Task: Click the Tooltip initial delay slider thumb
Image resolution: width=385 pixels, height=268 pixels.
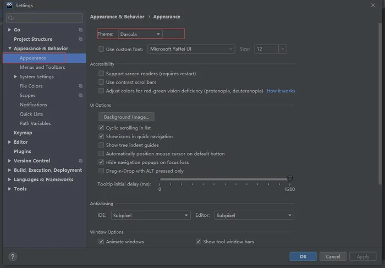Action: [x=290, y=179]
